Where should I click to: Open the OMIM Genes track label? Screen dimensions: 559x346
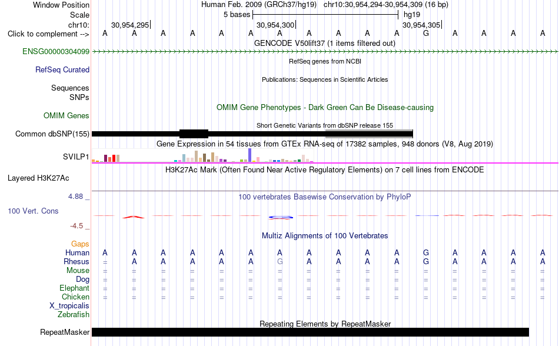[x=66, y=116]
